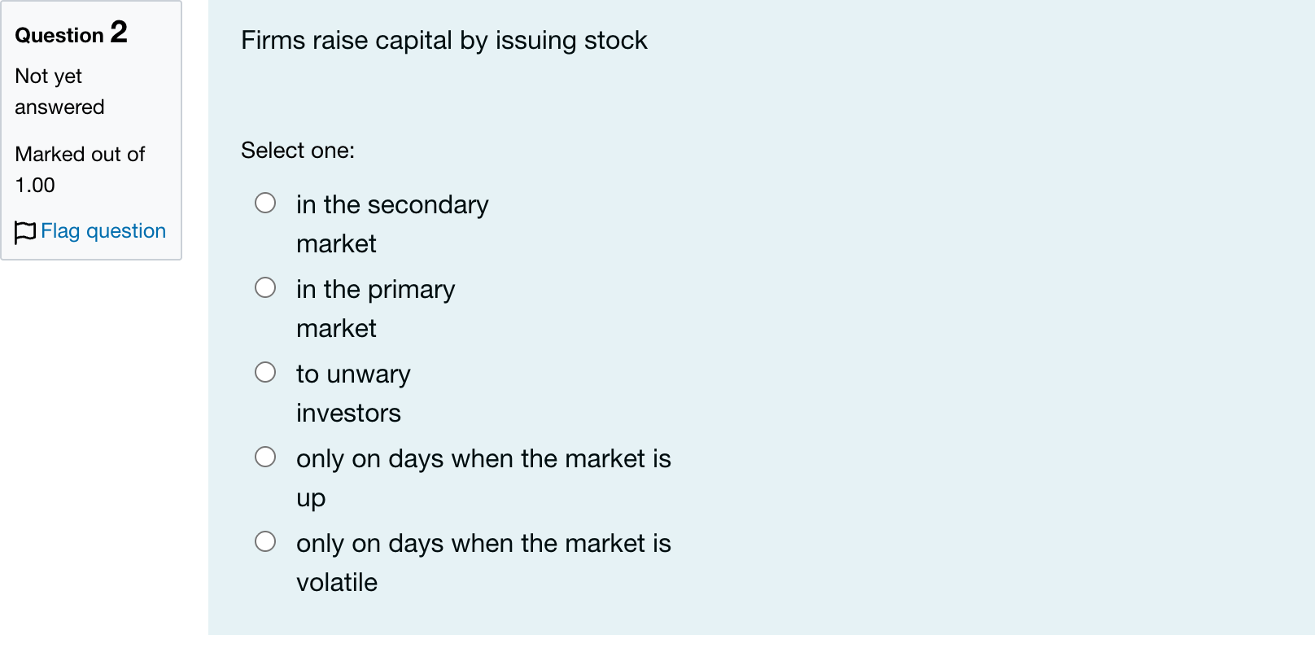The width and height of the screenshot is (1315, 661).
Task: Select radio for in the primary market
Action: click(x=265, y=287)
